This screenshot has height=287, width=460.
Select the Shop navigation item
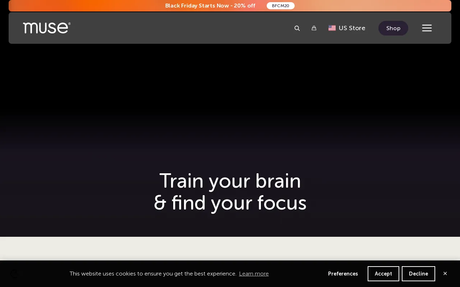(x=393, y=28)
